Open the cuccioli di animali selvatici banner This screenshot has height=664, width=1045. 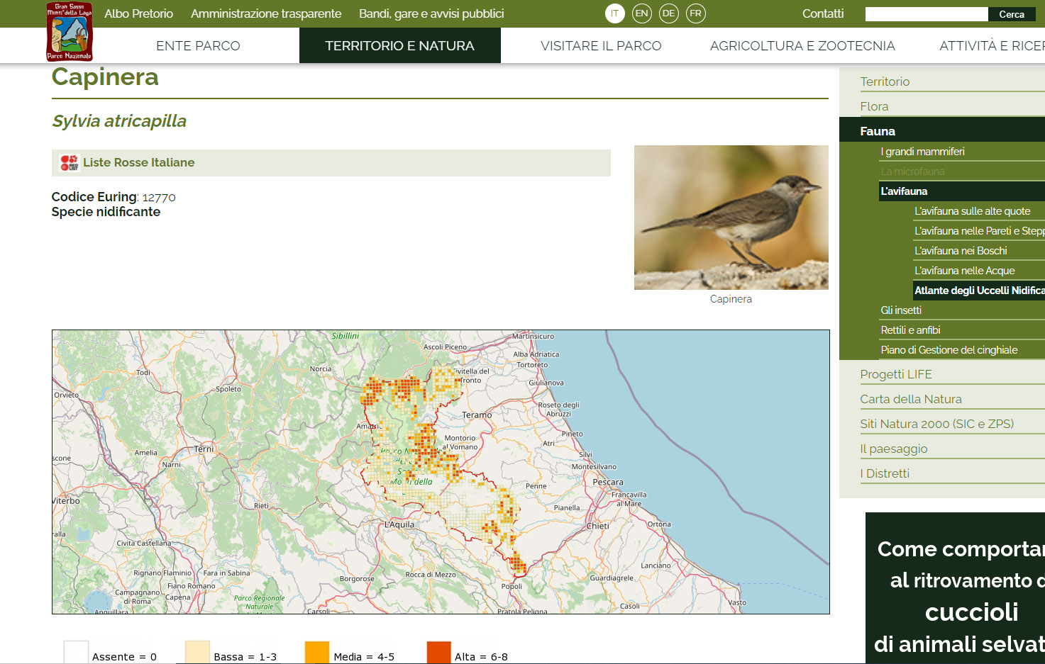click(955, 588)
